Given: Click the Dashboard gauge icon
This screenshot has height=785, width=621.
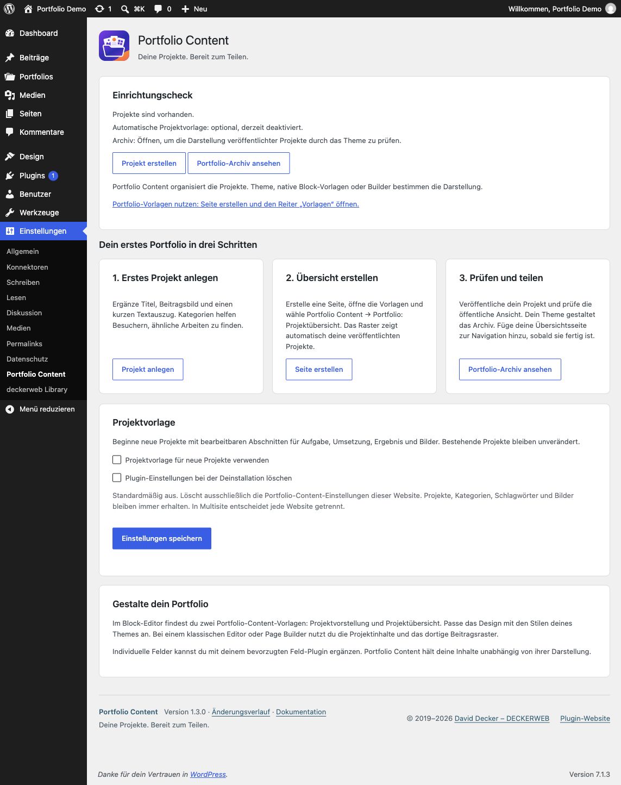Looking at the screenshot, I should coord(10,33).
